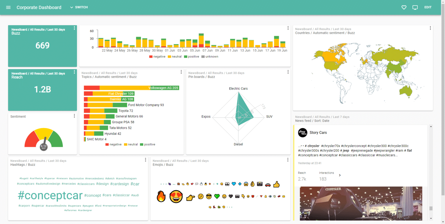Image resolution: width=445 pixels, height=224 pixels.
Task: Click the General Motors 66 label
Action: pos(129,116)
